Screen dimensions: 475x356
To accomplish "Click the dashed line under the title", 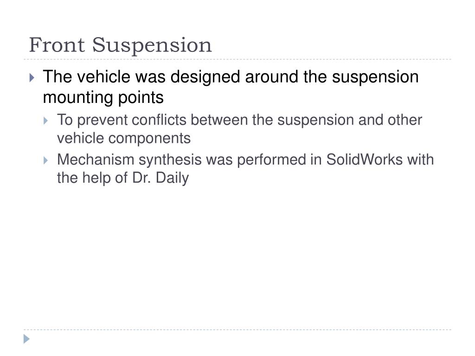I will pyautogui.click(x=237, y=59).
